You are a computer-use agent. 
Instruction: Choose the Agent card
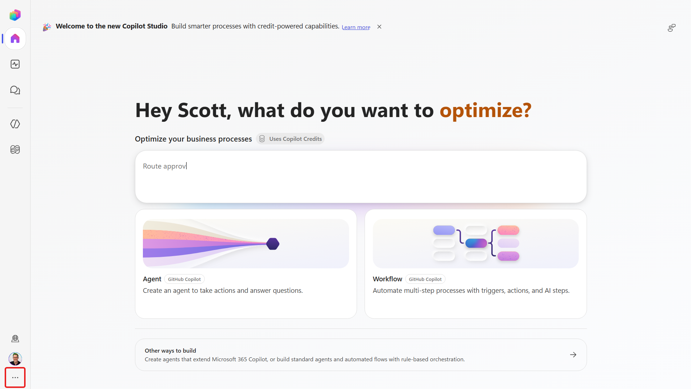246,264
